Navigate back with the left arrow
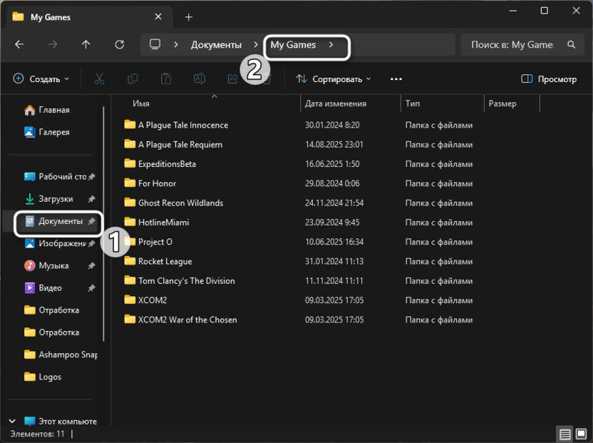The image size is (593, 443). (19, 44)
